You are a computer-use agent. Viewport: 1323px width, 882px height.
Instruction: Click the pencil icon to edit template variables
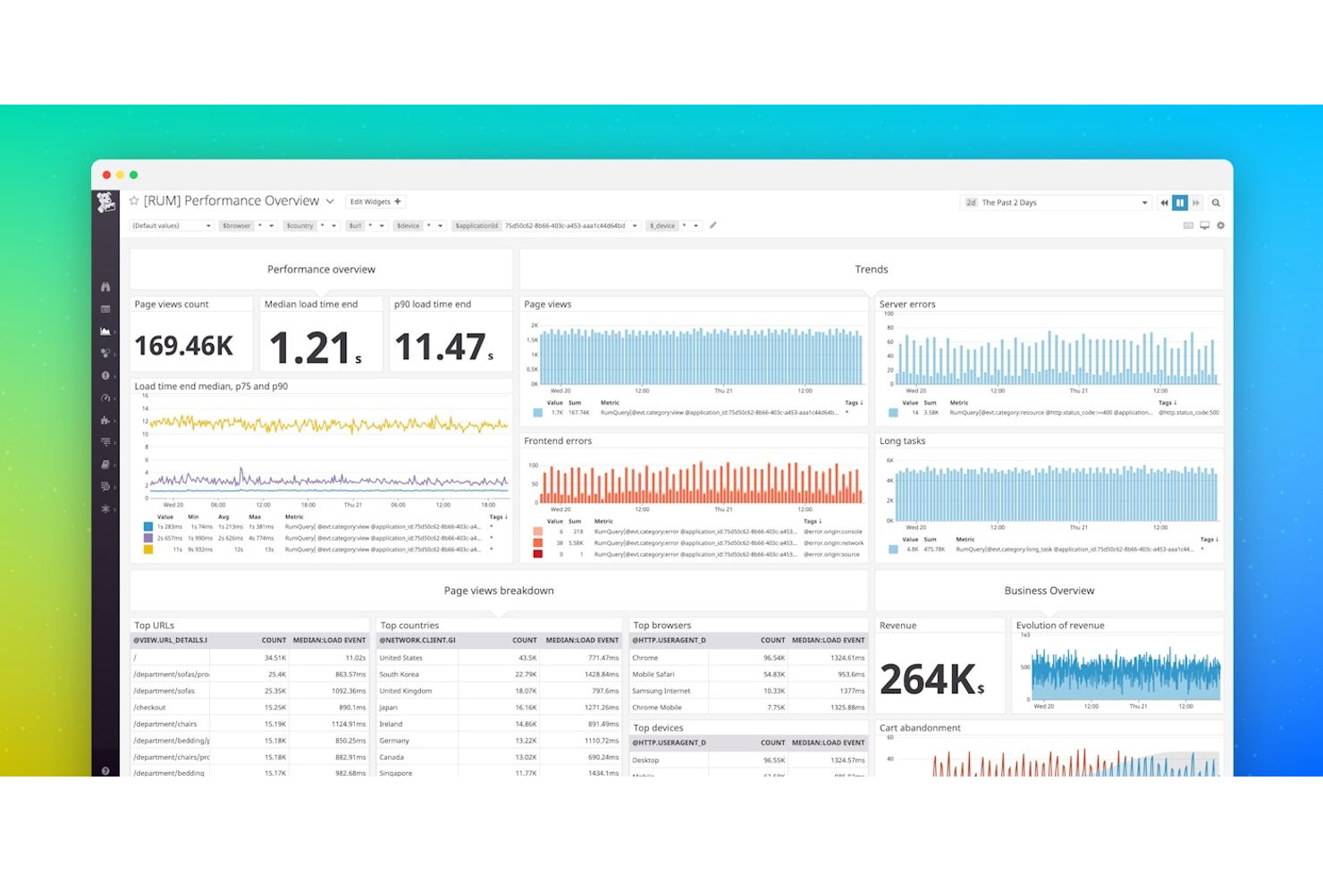pos(712,225)
